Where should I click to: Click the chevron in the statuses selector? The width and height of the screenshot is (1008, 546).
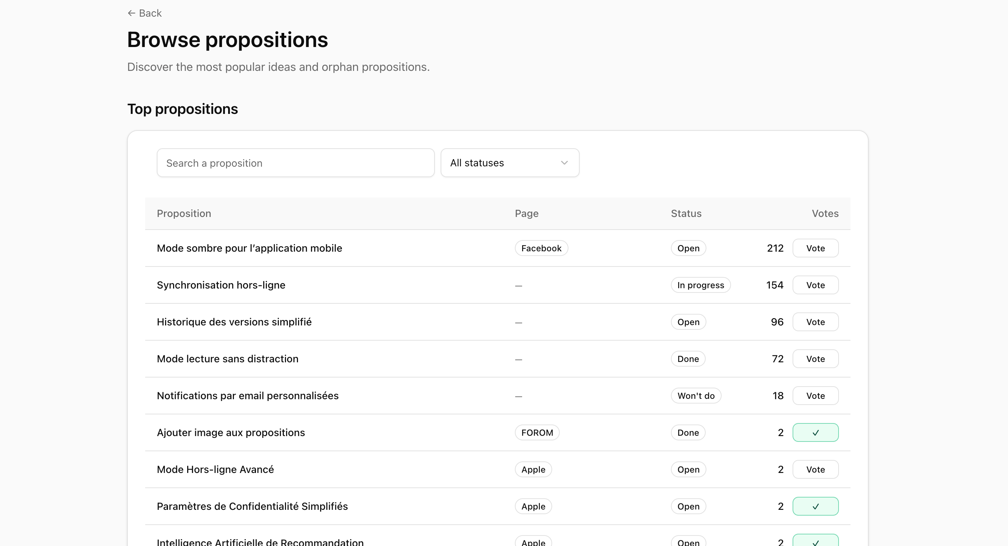(x=564, y=163)
